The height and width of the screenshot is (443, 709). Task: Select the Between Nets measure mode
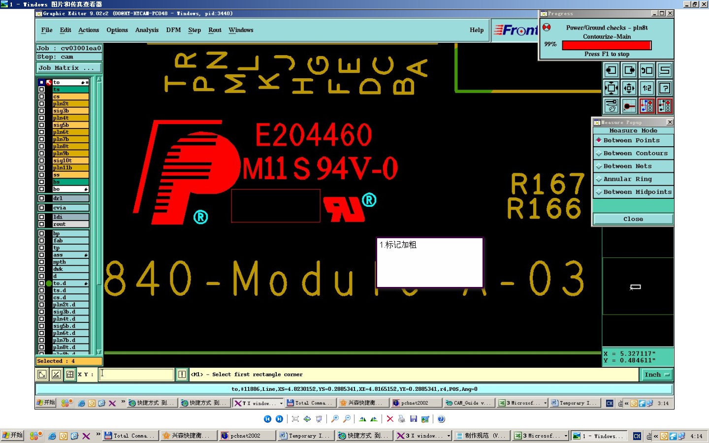coord(633,166)
